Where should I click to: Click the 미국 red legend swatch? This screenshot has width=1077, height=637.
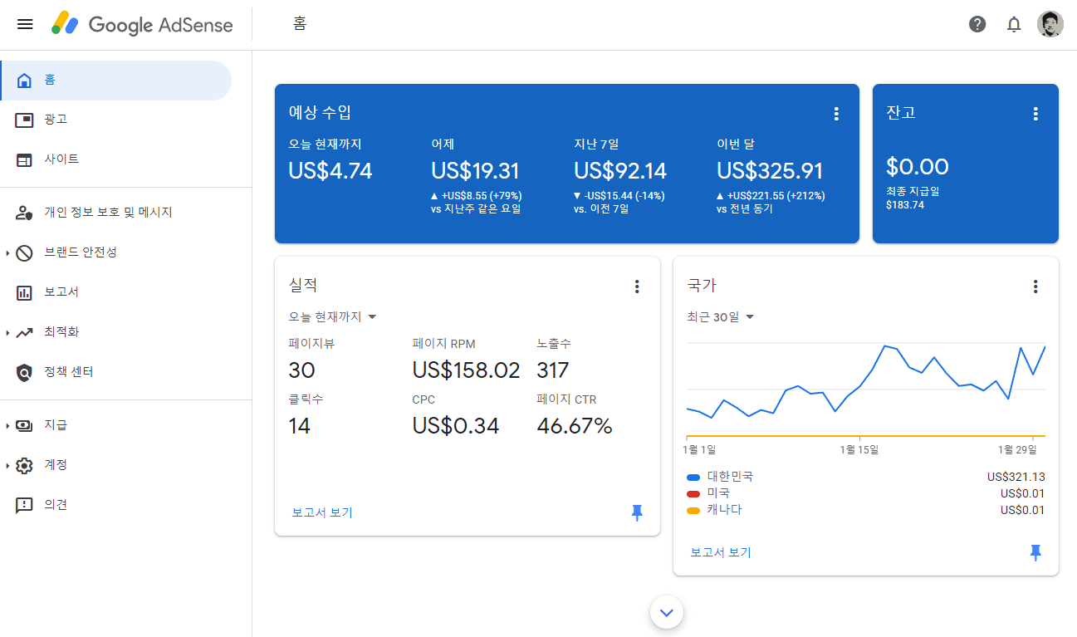click(693, 494)
